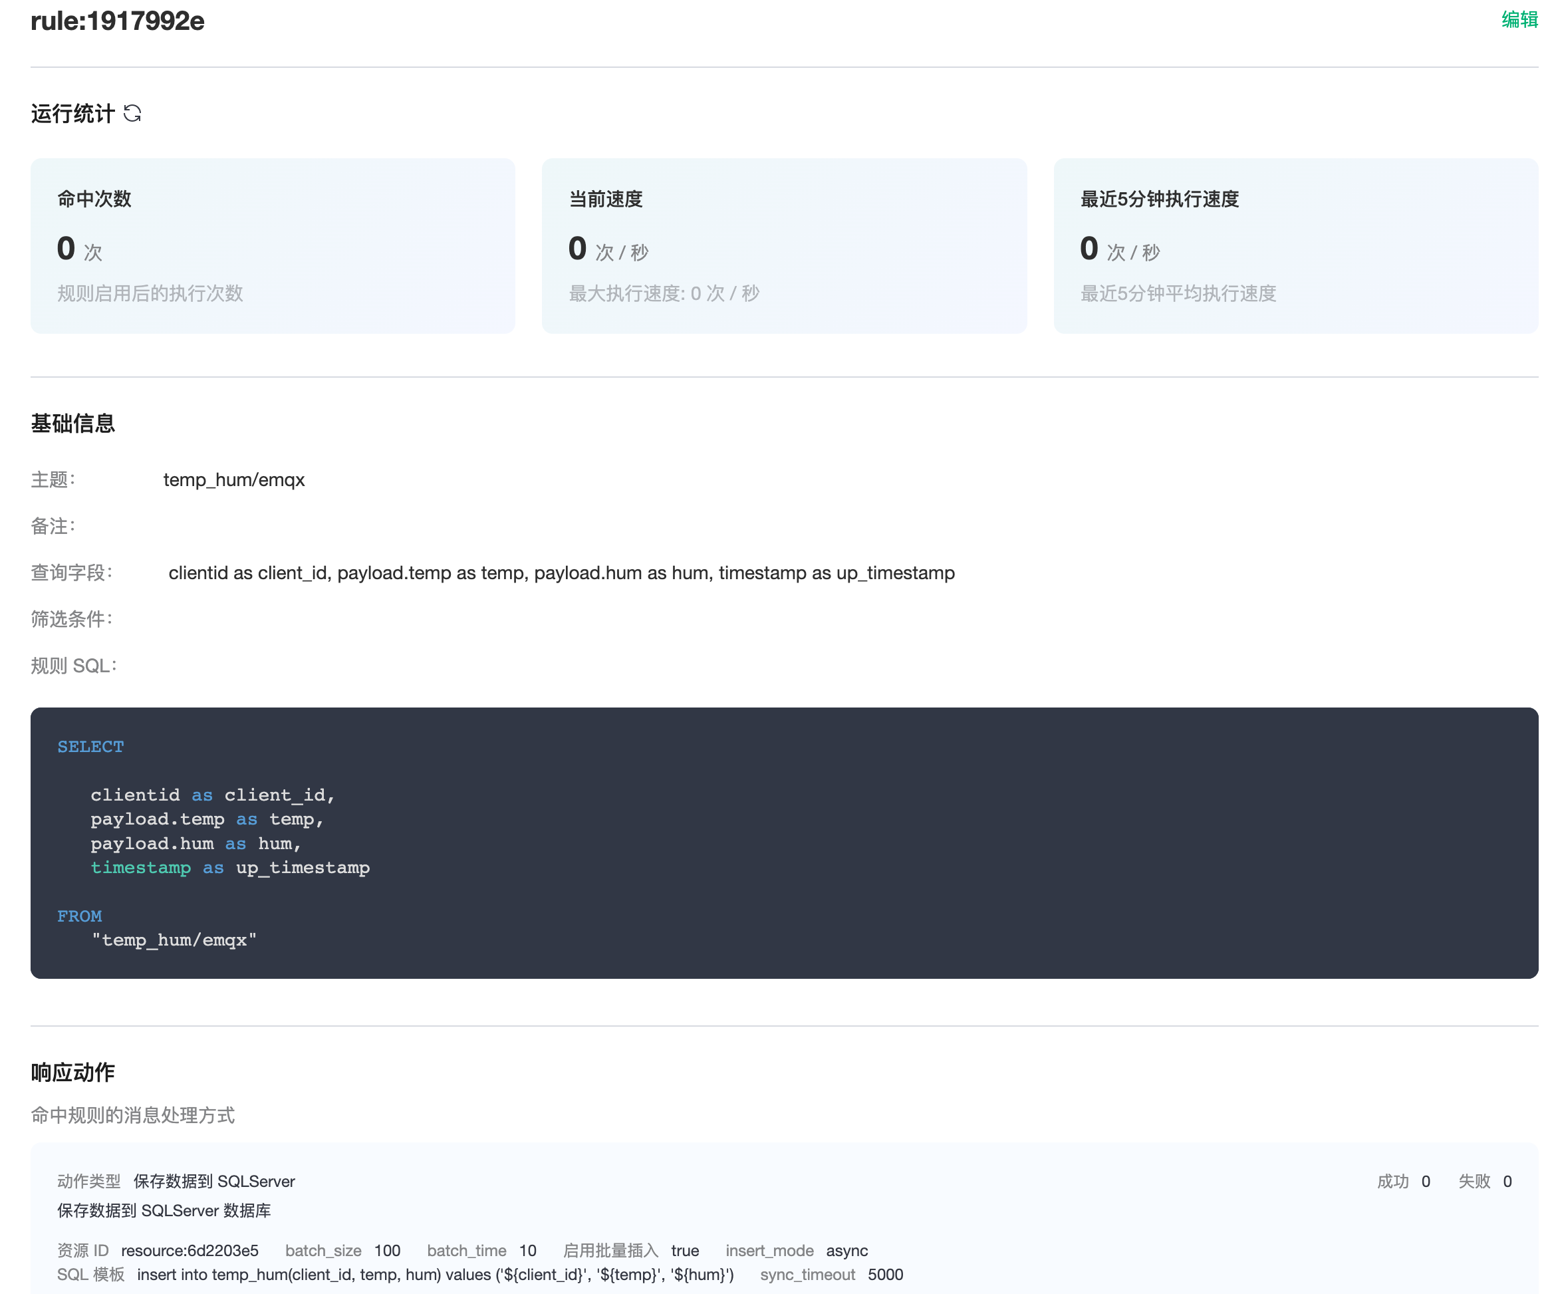Image resolution: width=1552 pixels, height=1294 pixels.
Task: Click the 命中次数 statistics card
Action: pos(272,245)
